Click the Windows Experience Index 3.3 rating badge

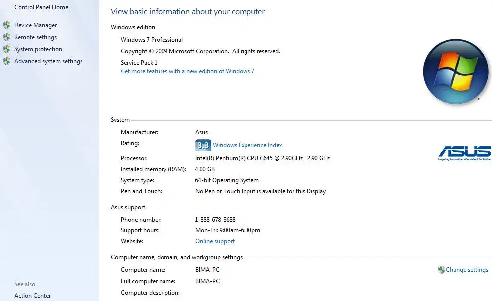[x=203, y=145]
